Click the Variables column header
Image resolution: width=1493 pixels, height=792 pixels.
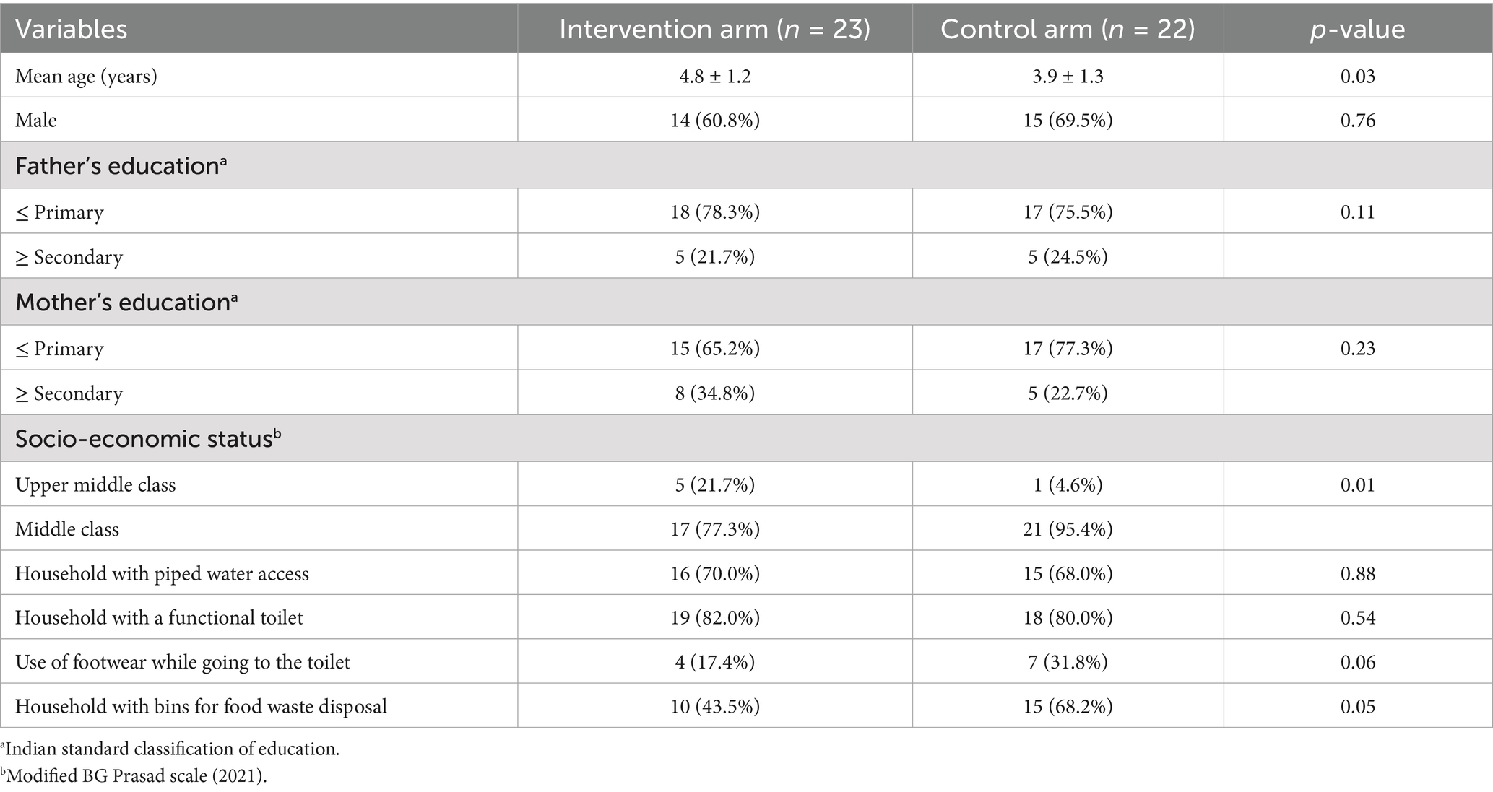click(71, 29)
